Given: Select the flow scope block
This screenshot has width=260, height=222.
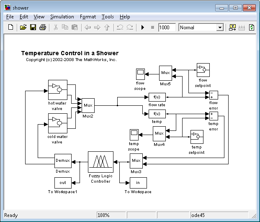Looking at the screenshot, I should click(x=140, y=74).
